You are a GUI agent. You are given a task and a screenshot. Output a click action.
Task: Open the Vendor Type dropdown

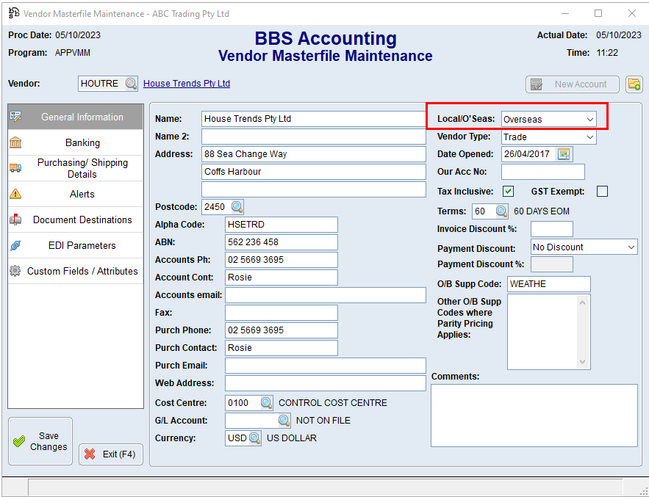coord(590,137)
